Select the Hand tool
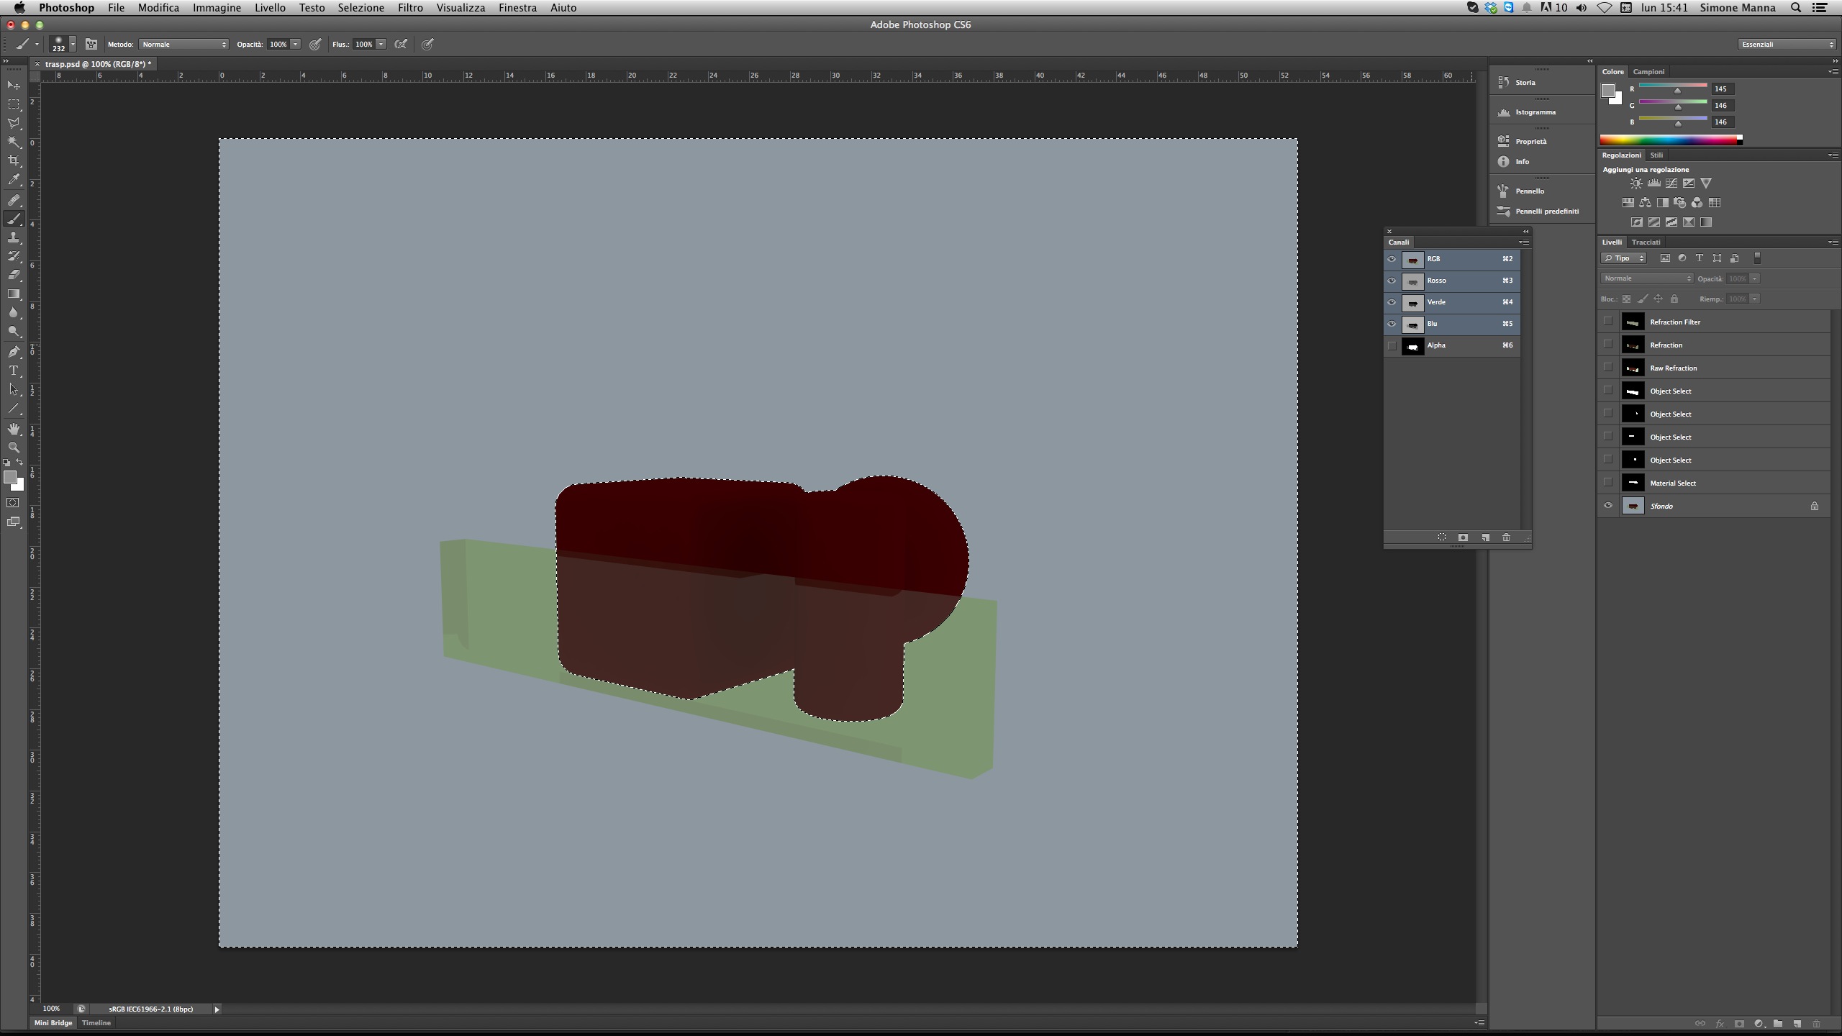This screenshot has width=1842, height=1036. click(14, 429)
